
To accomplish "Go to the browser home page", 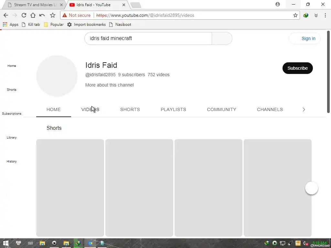I will [x=33, y=15].
